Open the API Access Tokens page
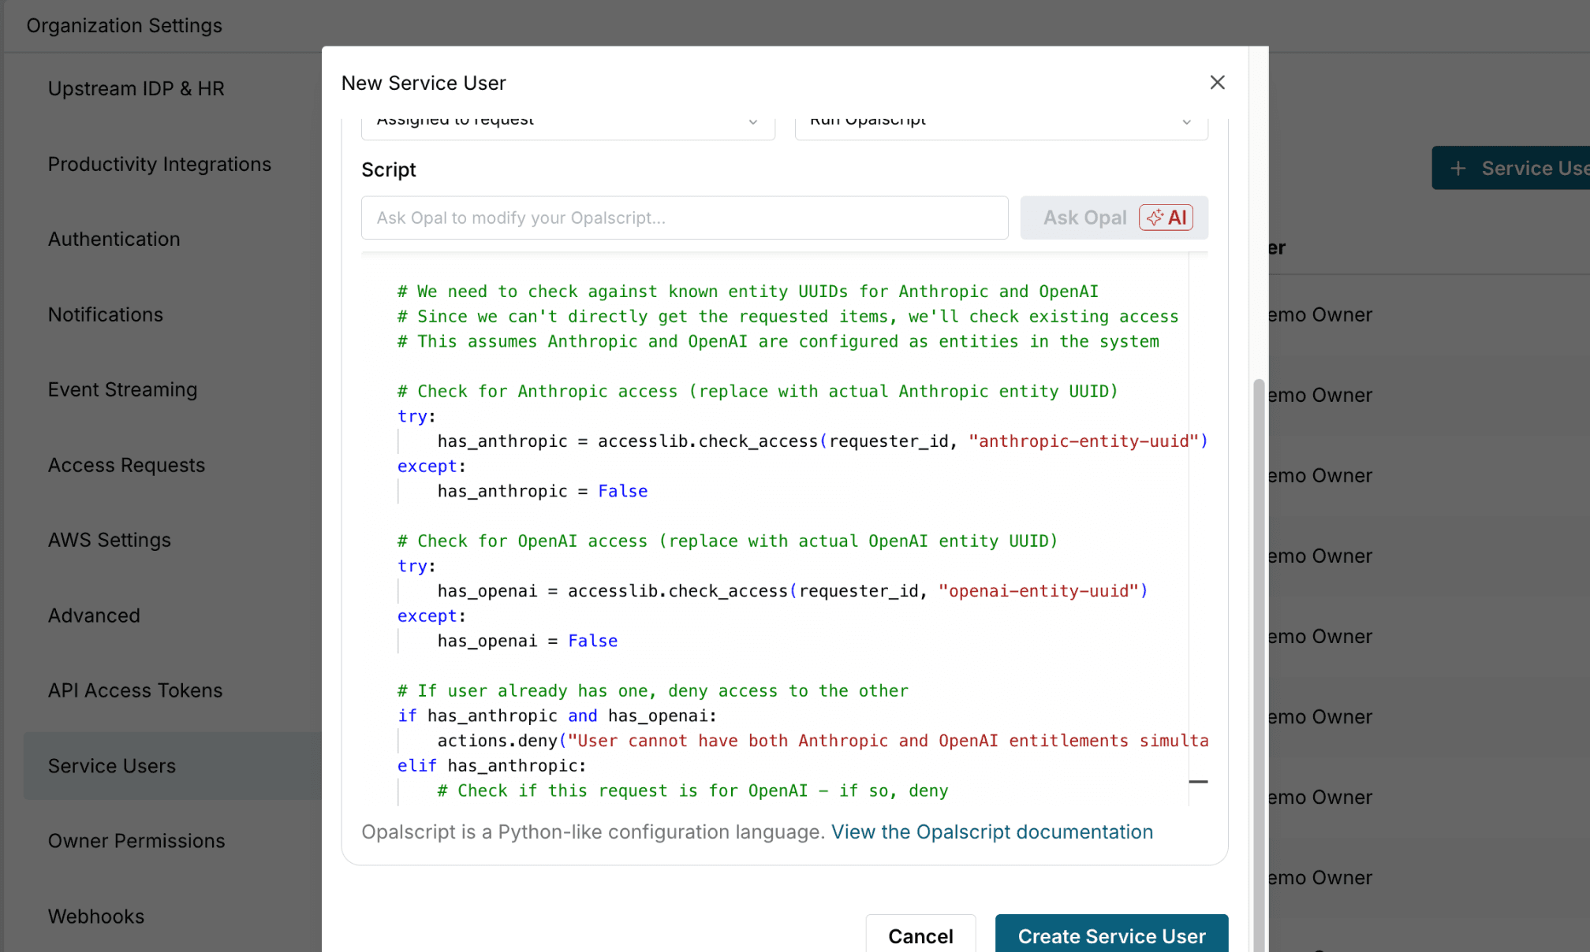This screenshot has width=1590, height=952. (x=135, y=690)
